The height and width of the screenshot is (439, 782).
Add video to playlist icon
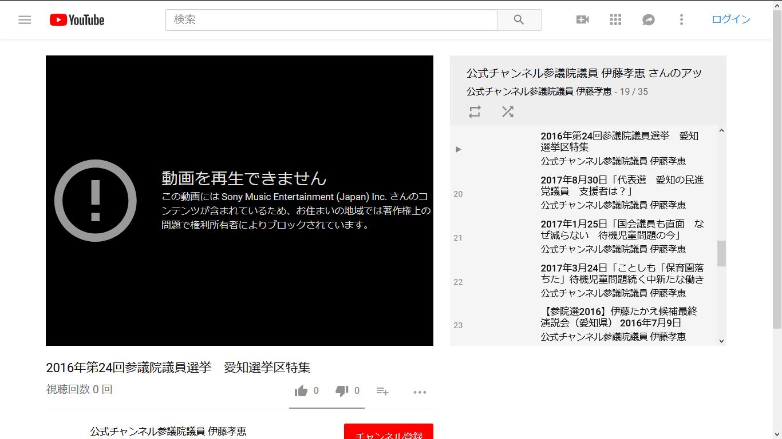[x=382, y=392]
